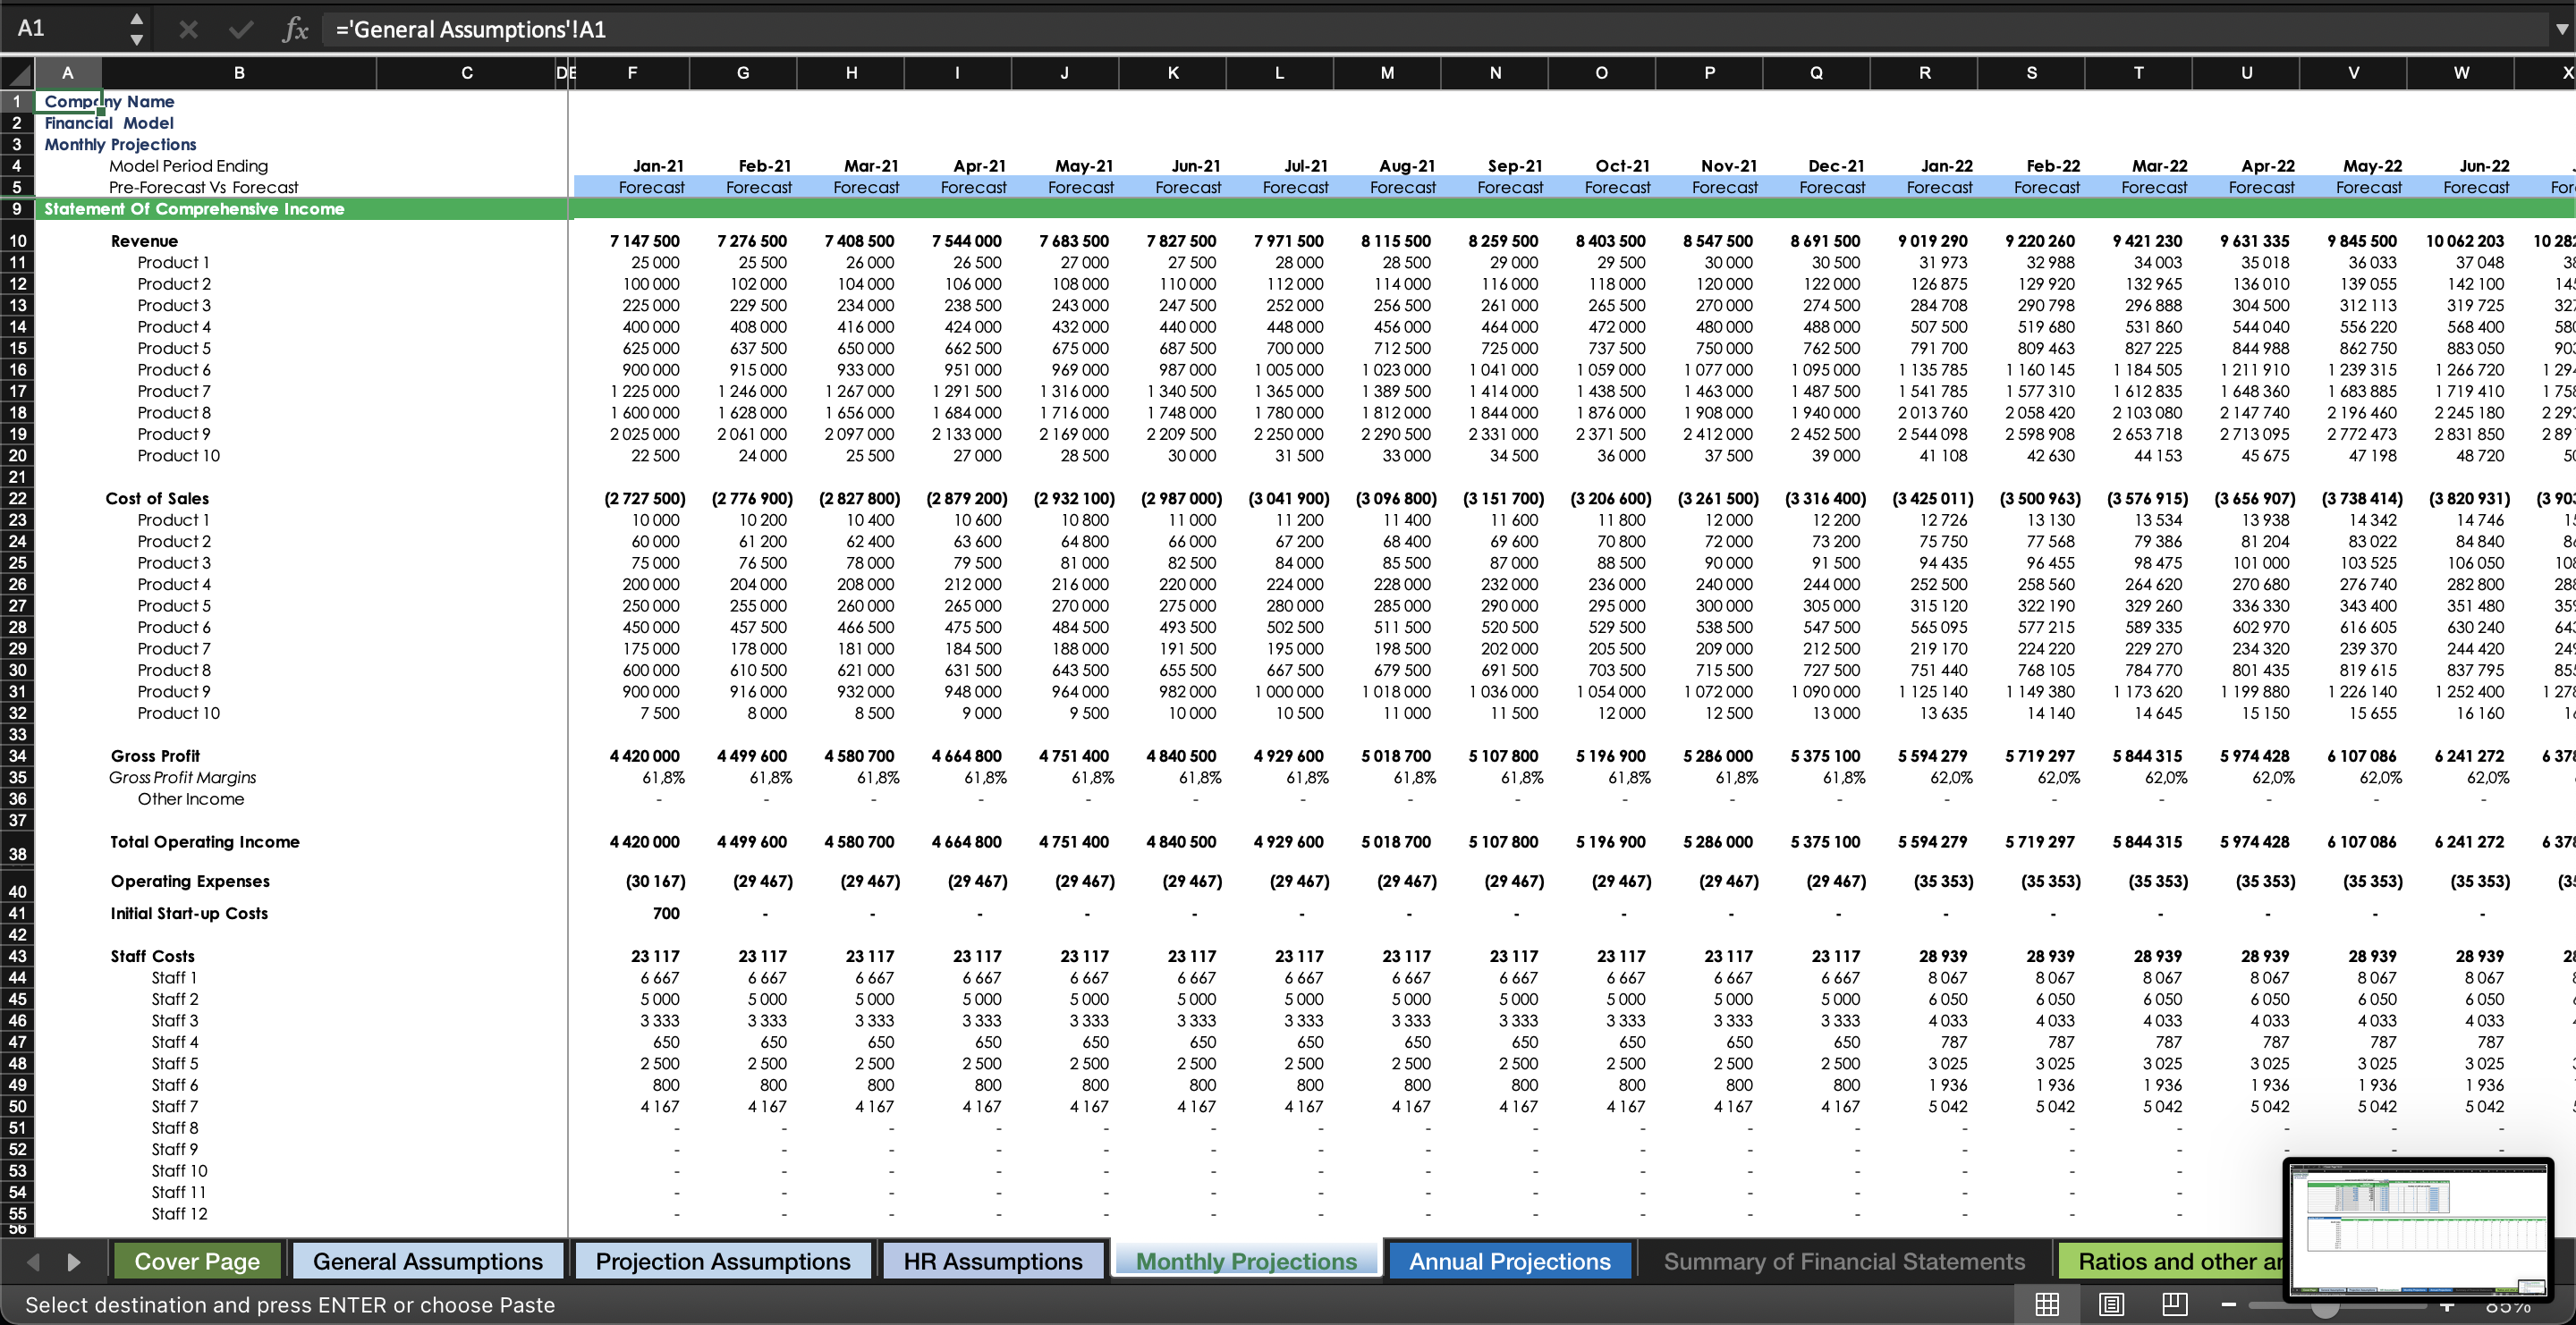Open the General Assumptions sheet tab
The height and width of the screenshot is (1325, 2576).
(x=428, y=1261)
